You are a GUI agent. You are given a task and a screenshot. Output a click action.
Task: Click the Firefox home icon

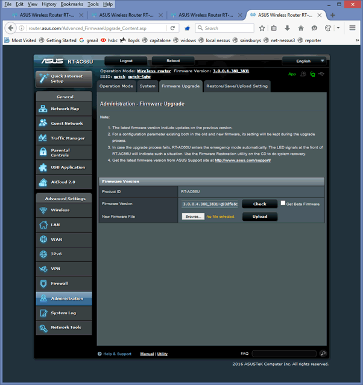pyautogui.click(x=301, y=28)
